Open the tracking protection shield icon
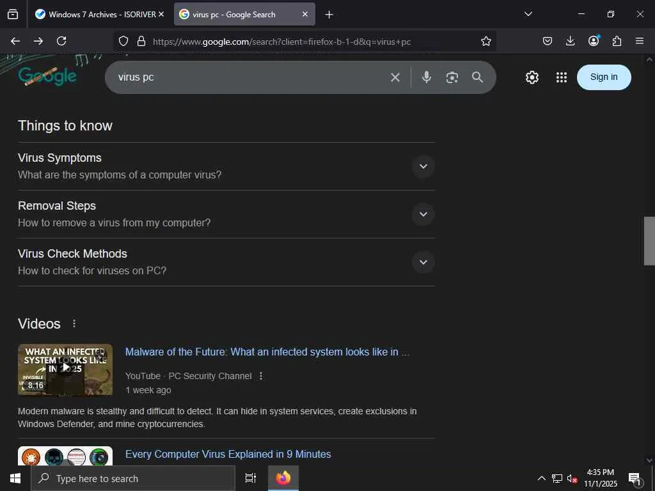This screenshot has height=491, width=655. (123, 41)
